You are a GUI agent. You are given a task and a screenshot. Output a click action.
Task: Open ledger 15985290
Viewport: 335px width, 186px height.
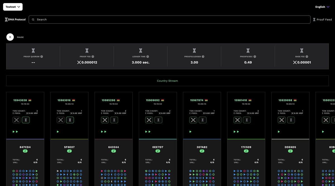(x=109, y=100)
